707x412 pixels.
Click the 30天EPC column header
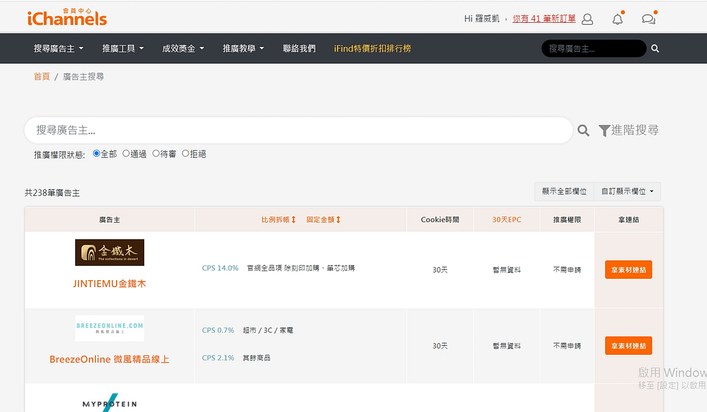click(x=506, y=219)
